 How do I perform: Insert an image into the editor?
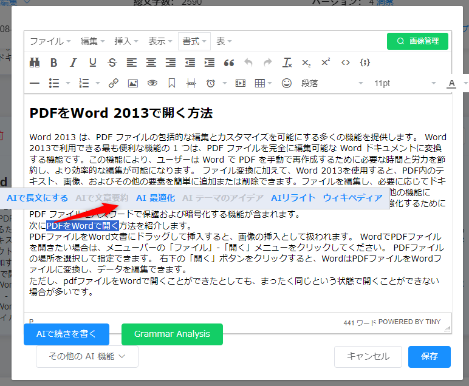click(133, 83)
